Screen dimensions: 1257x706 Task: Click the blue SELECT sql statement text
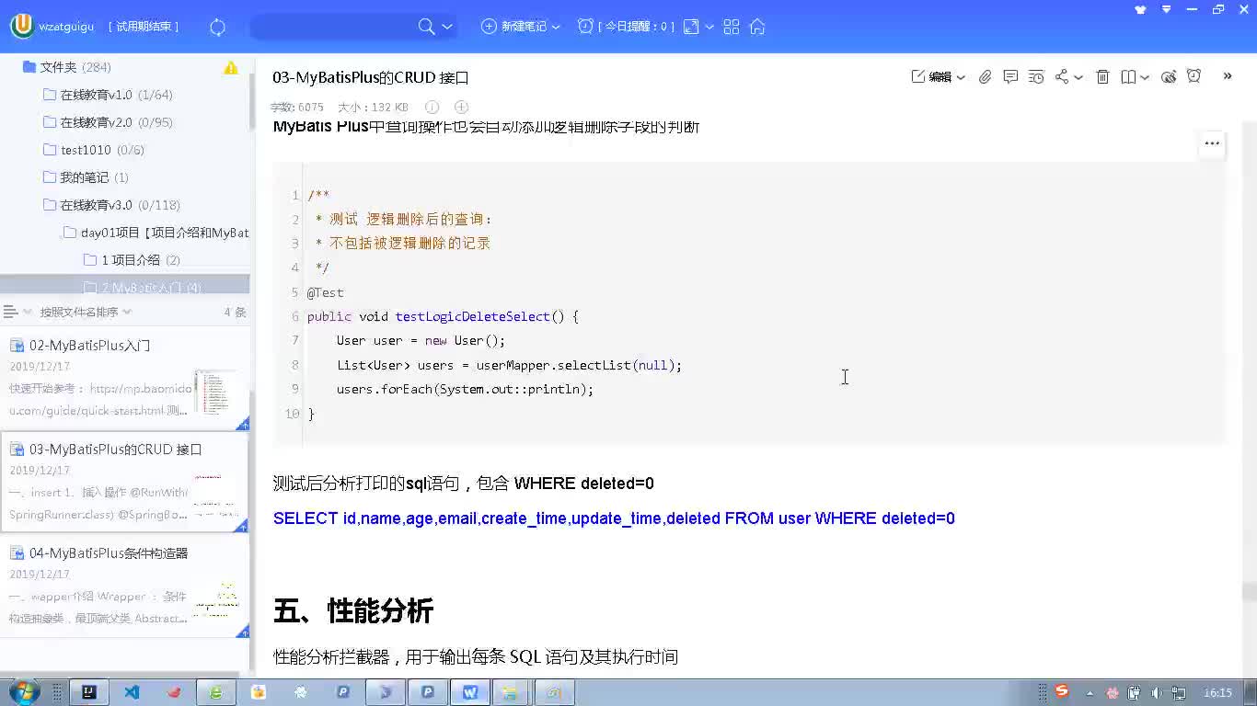614,518
